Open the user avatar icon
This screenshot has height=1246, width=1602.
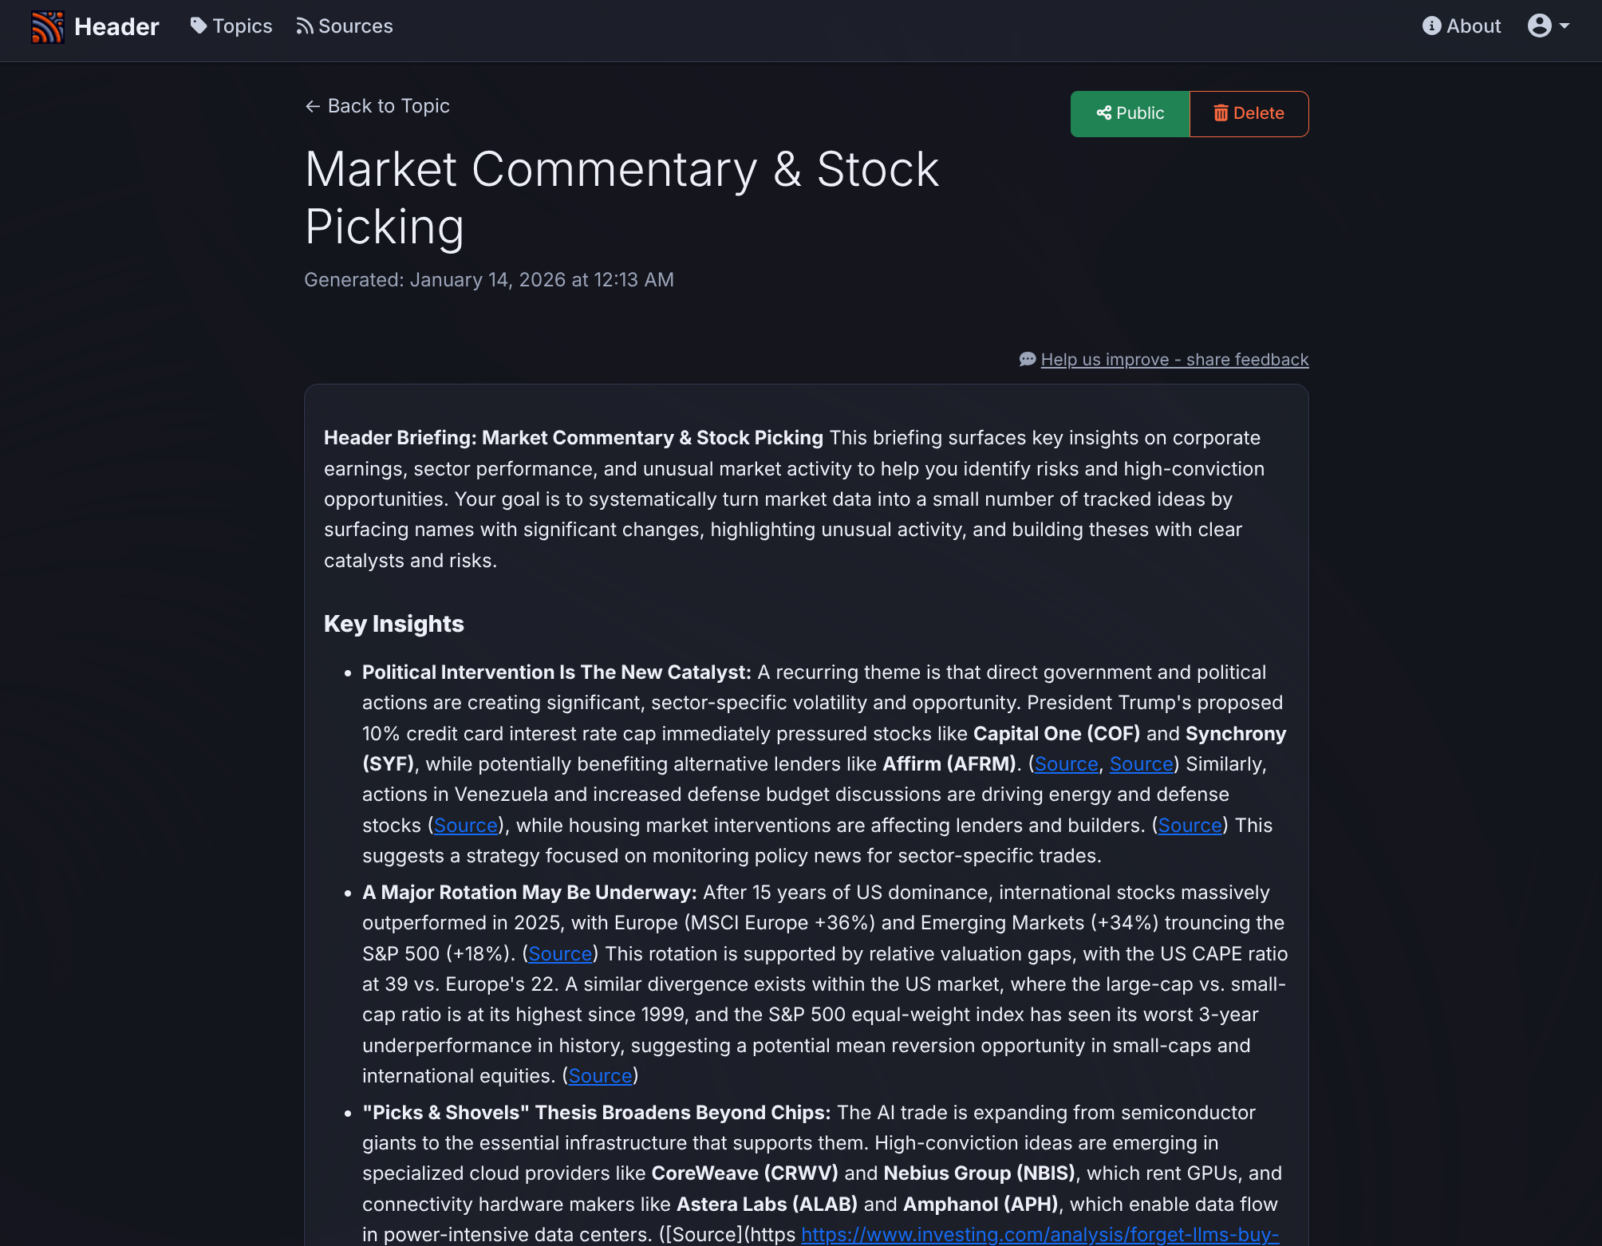point(1540,25)
